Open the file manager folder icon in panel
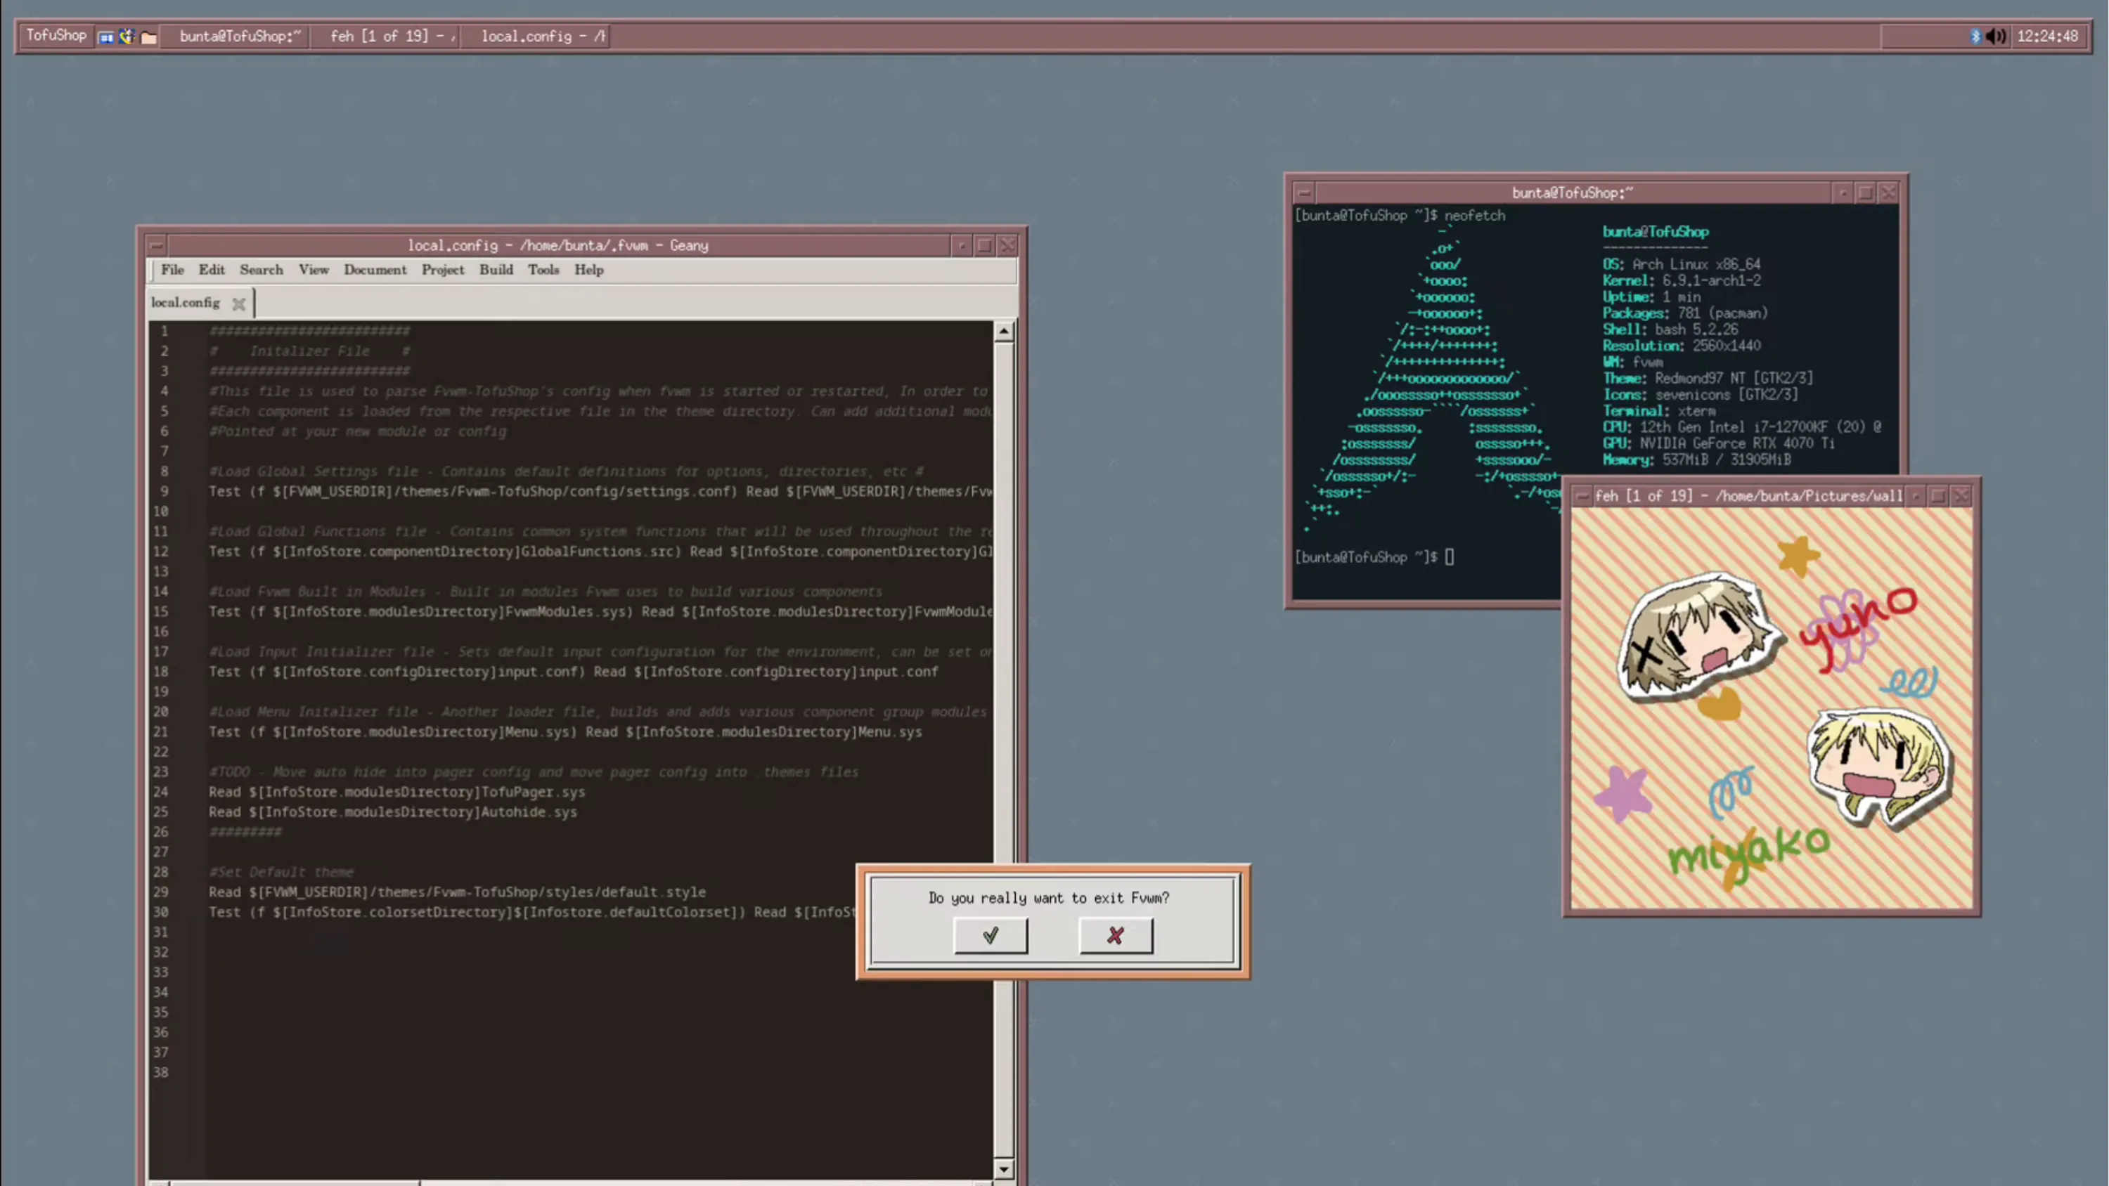 (x=148, y=37)
